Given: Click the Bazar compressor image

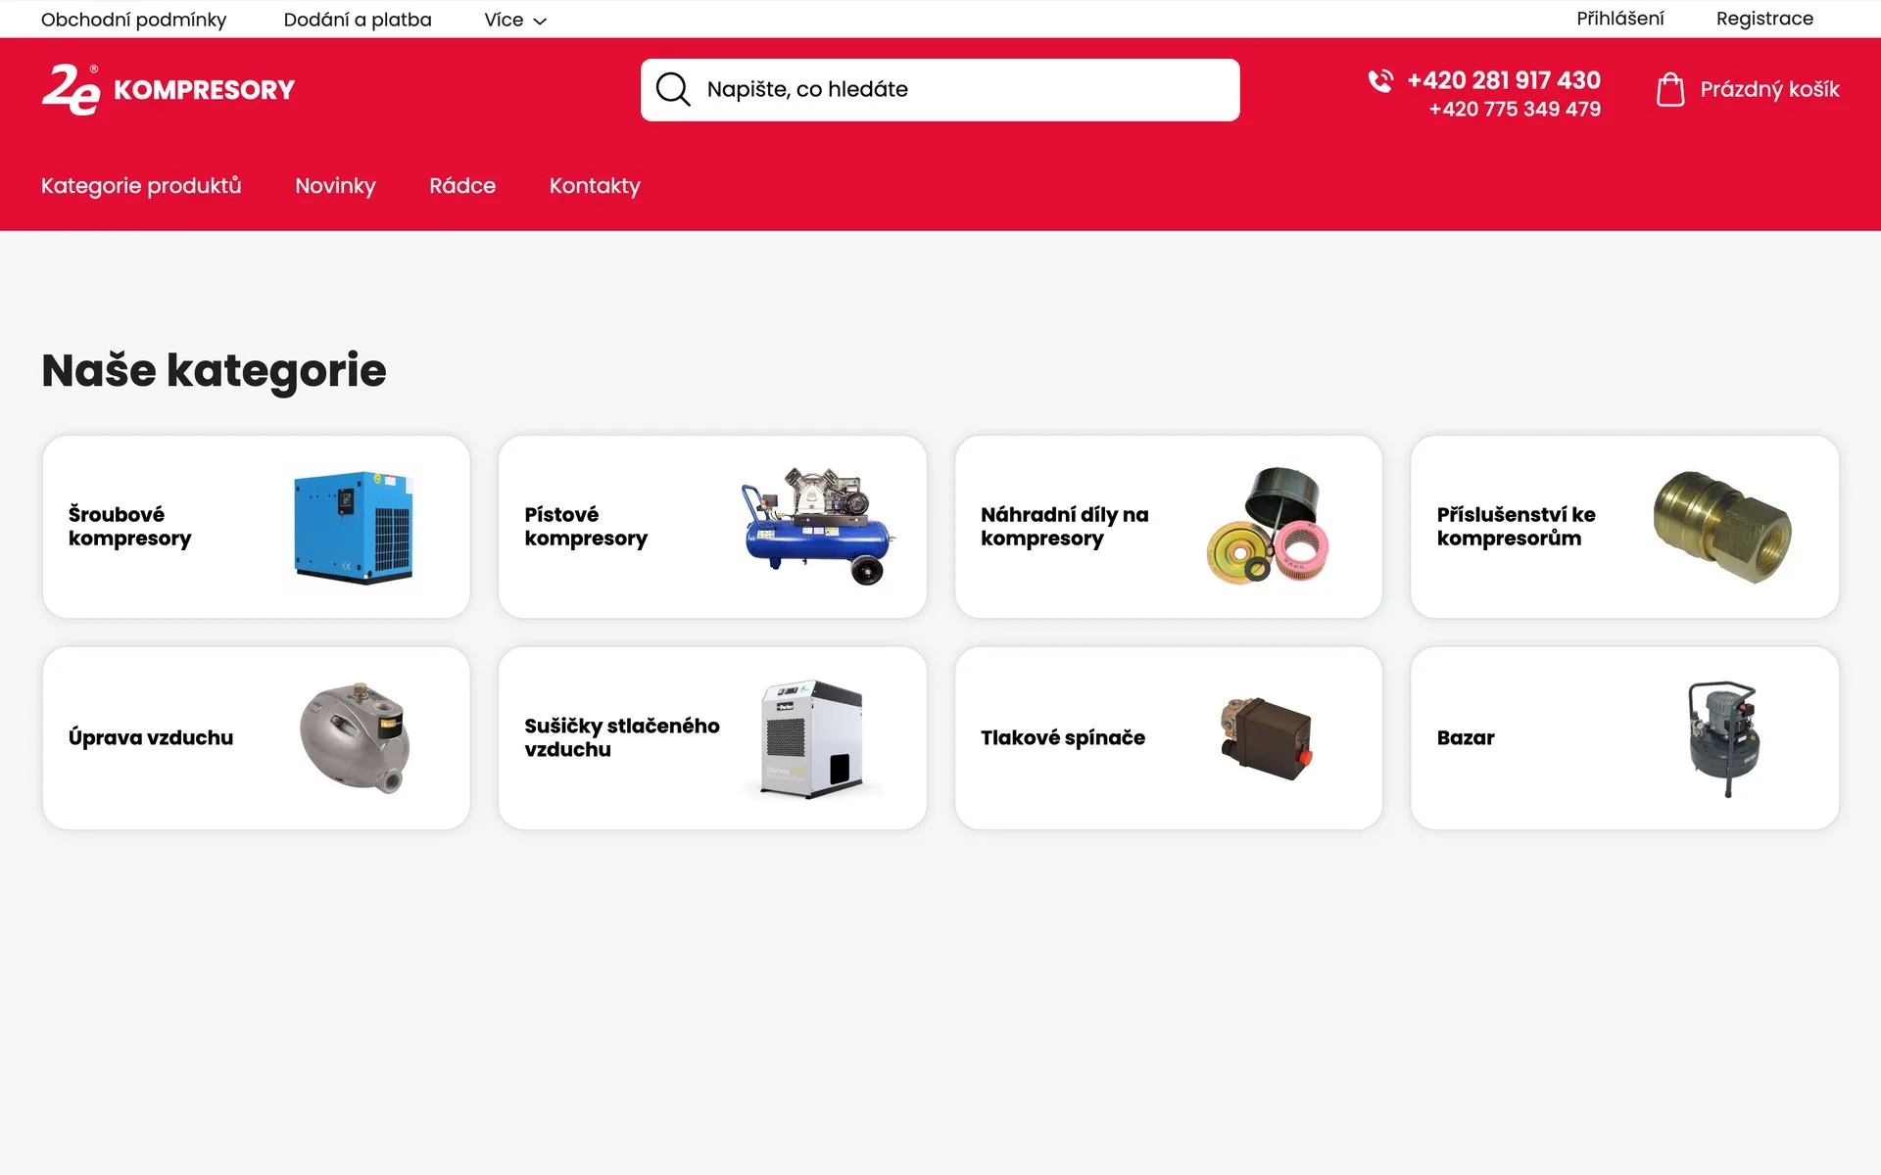Looking at the screenshot, I should (x=1724, y=738).
